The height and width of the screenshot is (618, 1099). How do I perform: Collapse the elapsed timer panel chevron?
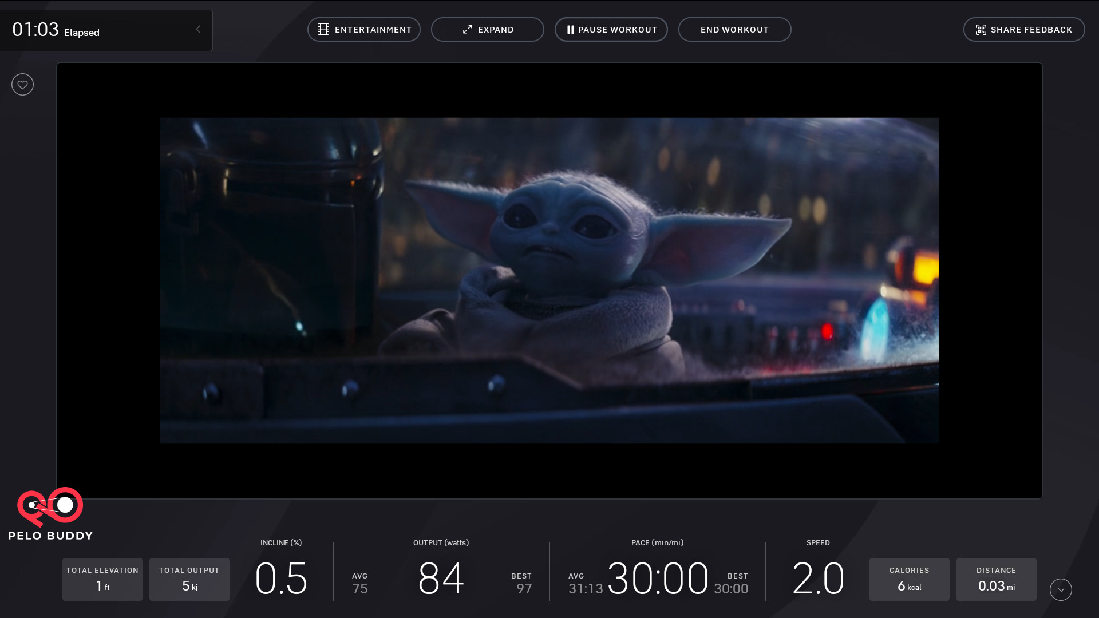(x=198, y=30)
